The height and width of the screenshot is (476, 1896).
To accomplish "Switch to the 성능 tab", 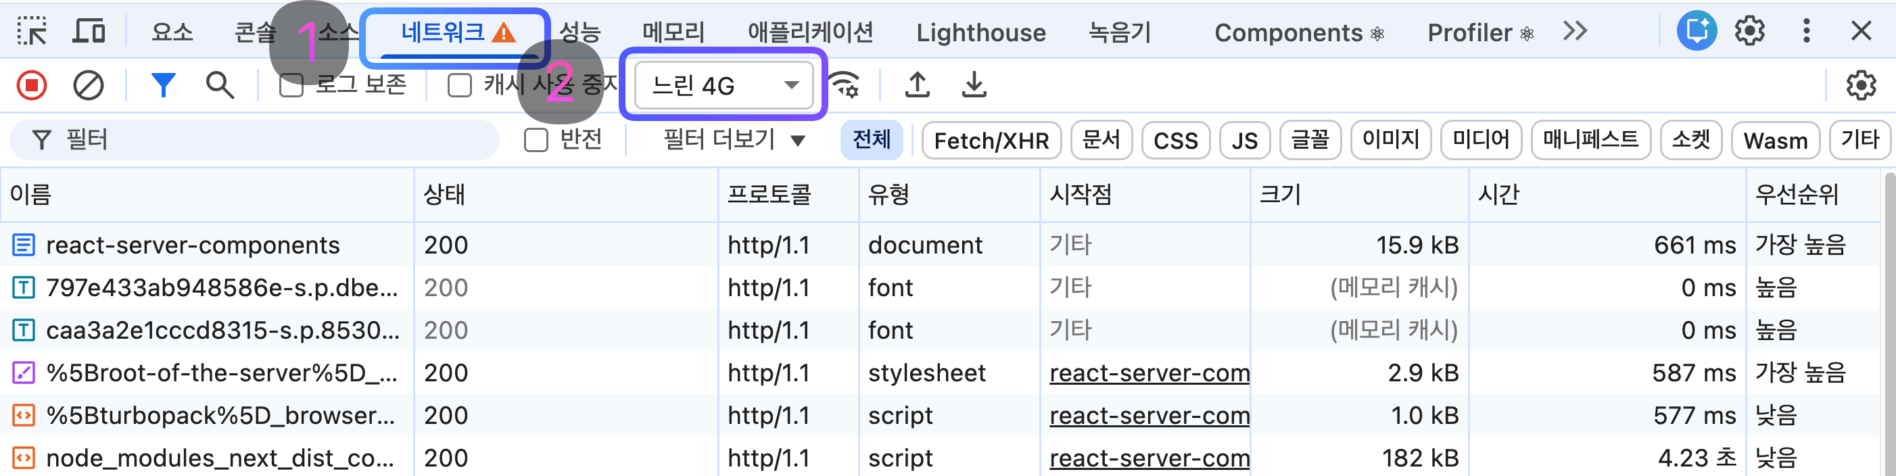I will 580,32.
